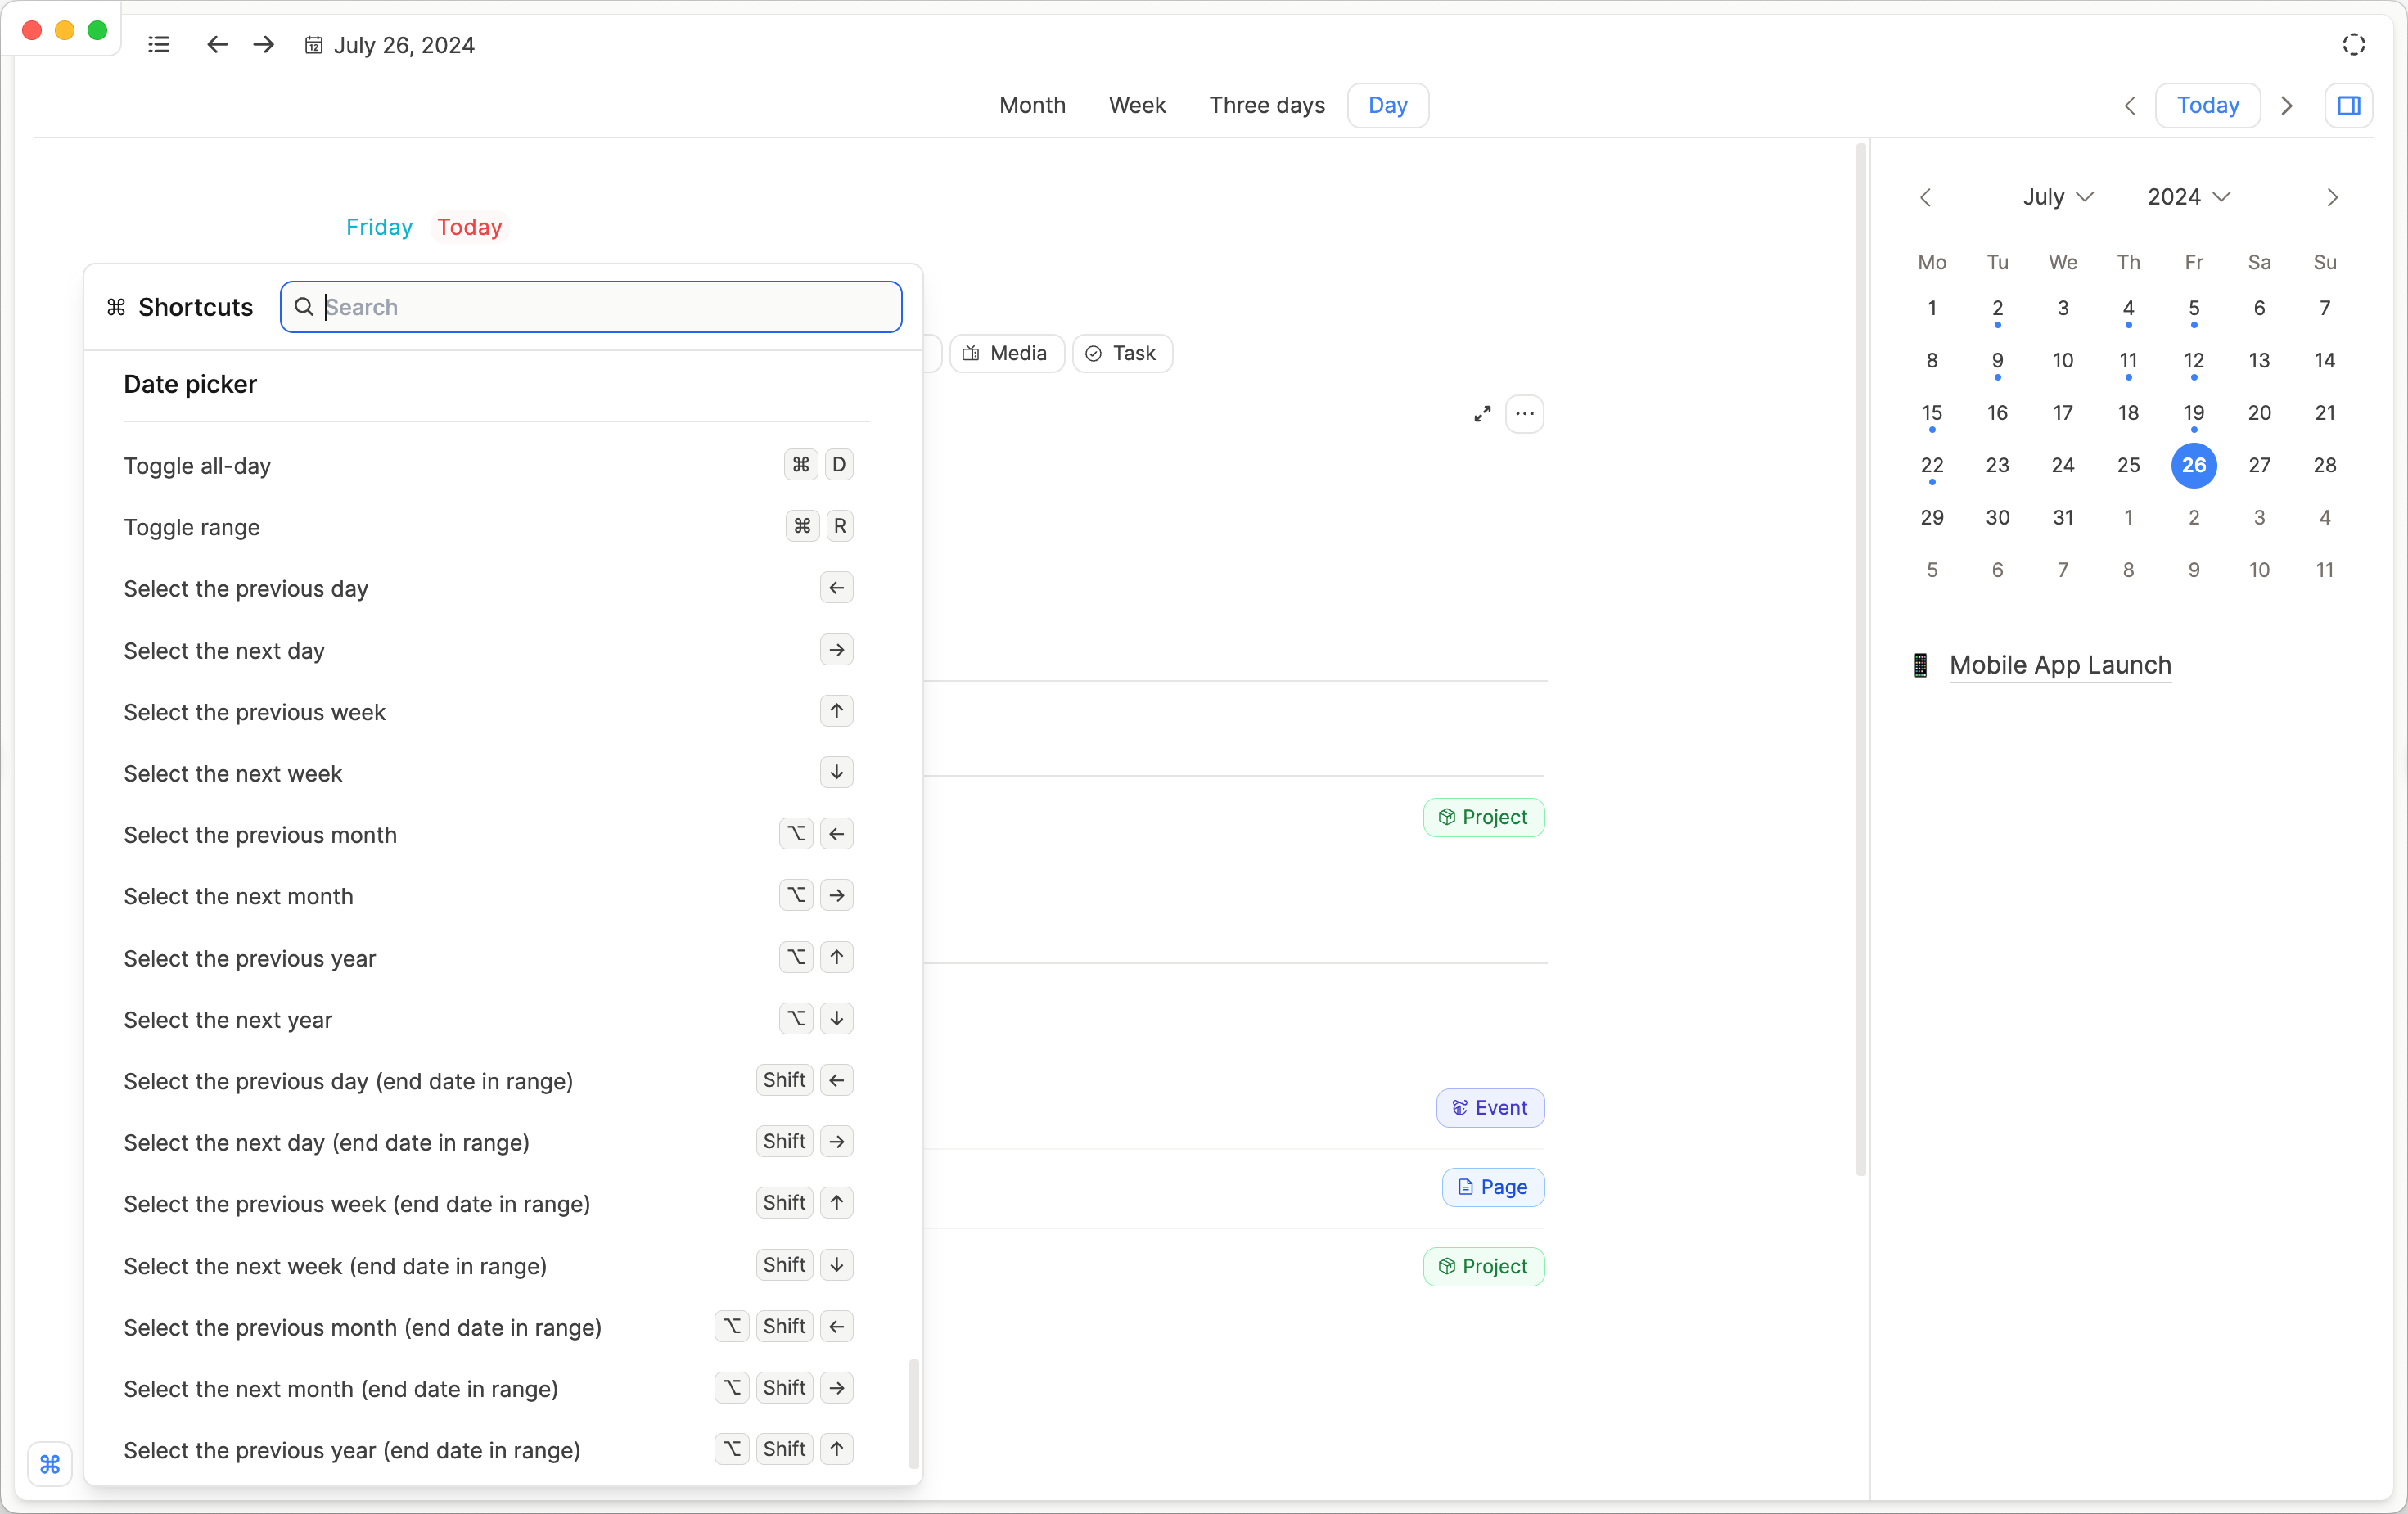Click inside the Shortcuts search field
This screenshot has width=2408, height=1514.
[591, 307]
